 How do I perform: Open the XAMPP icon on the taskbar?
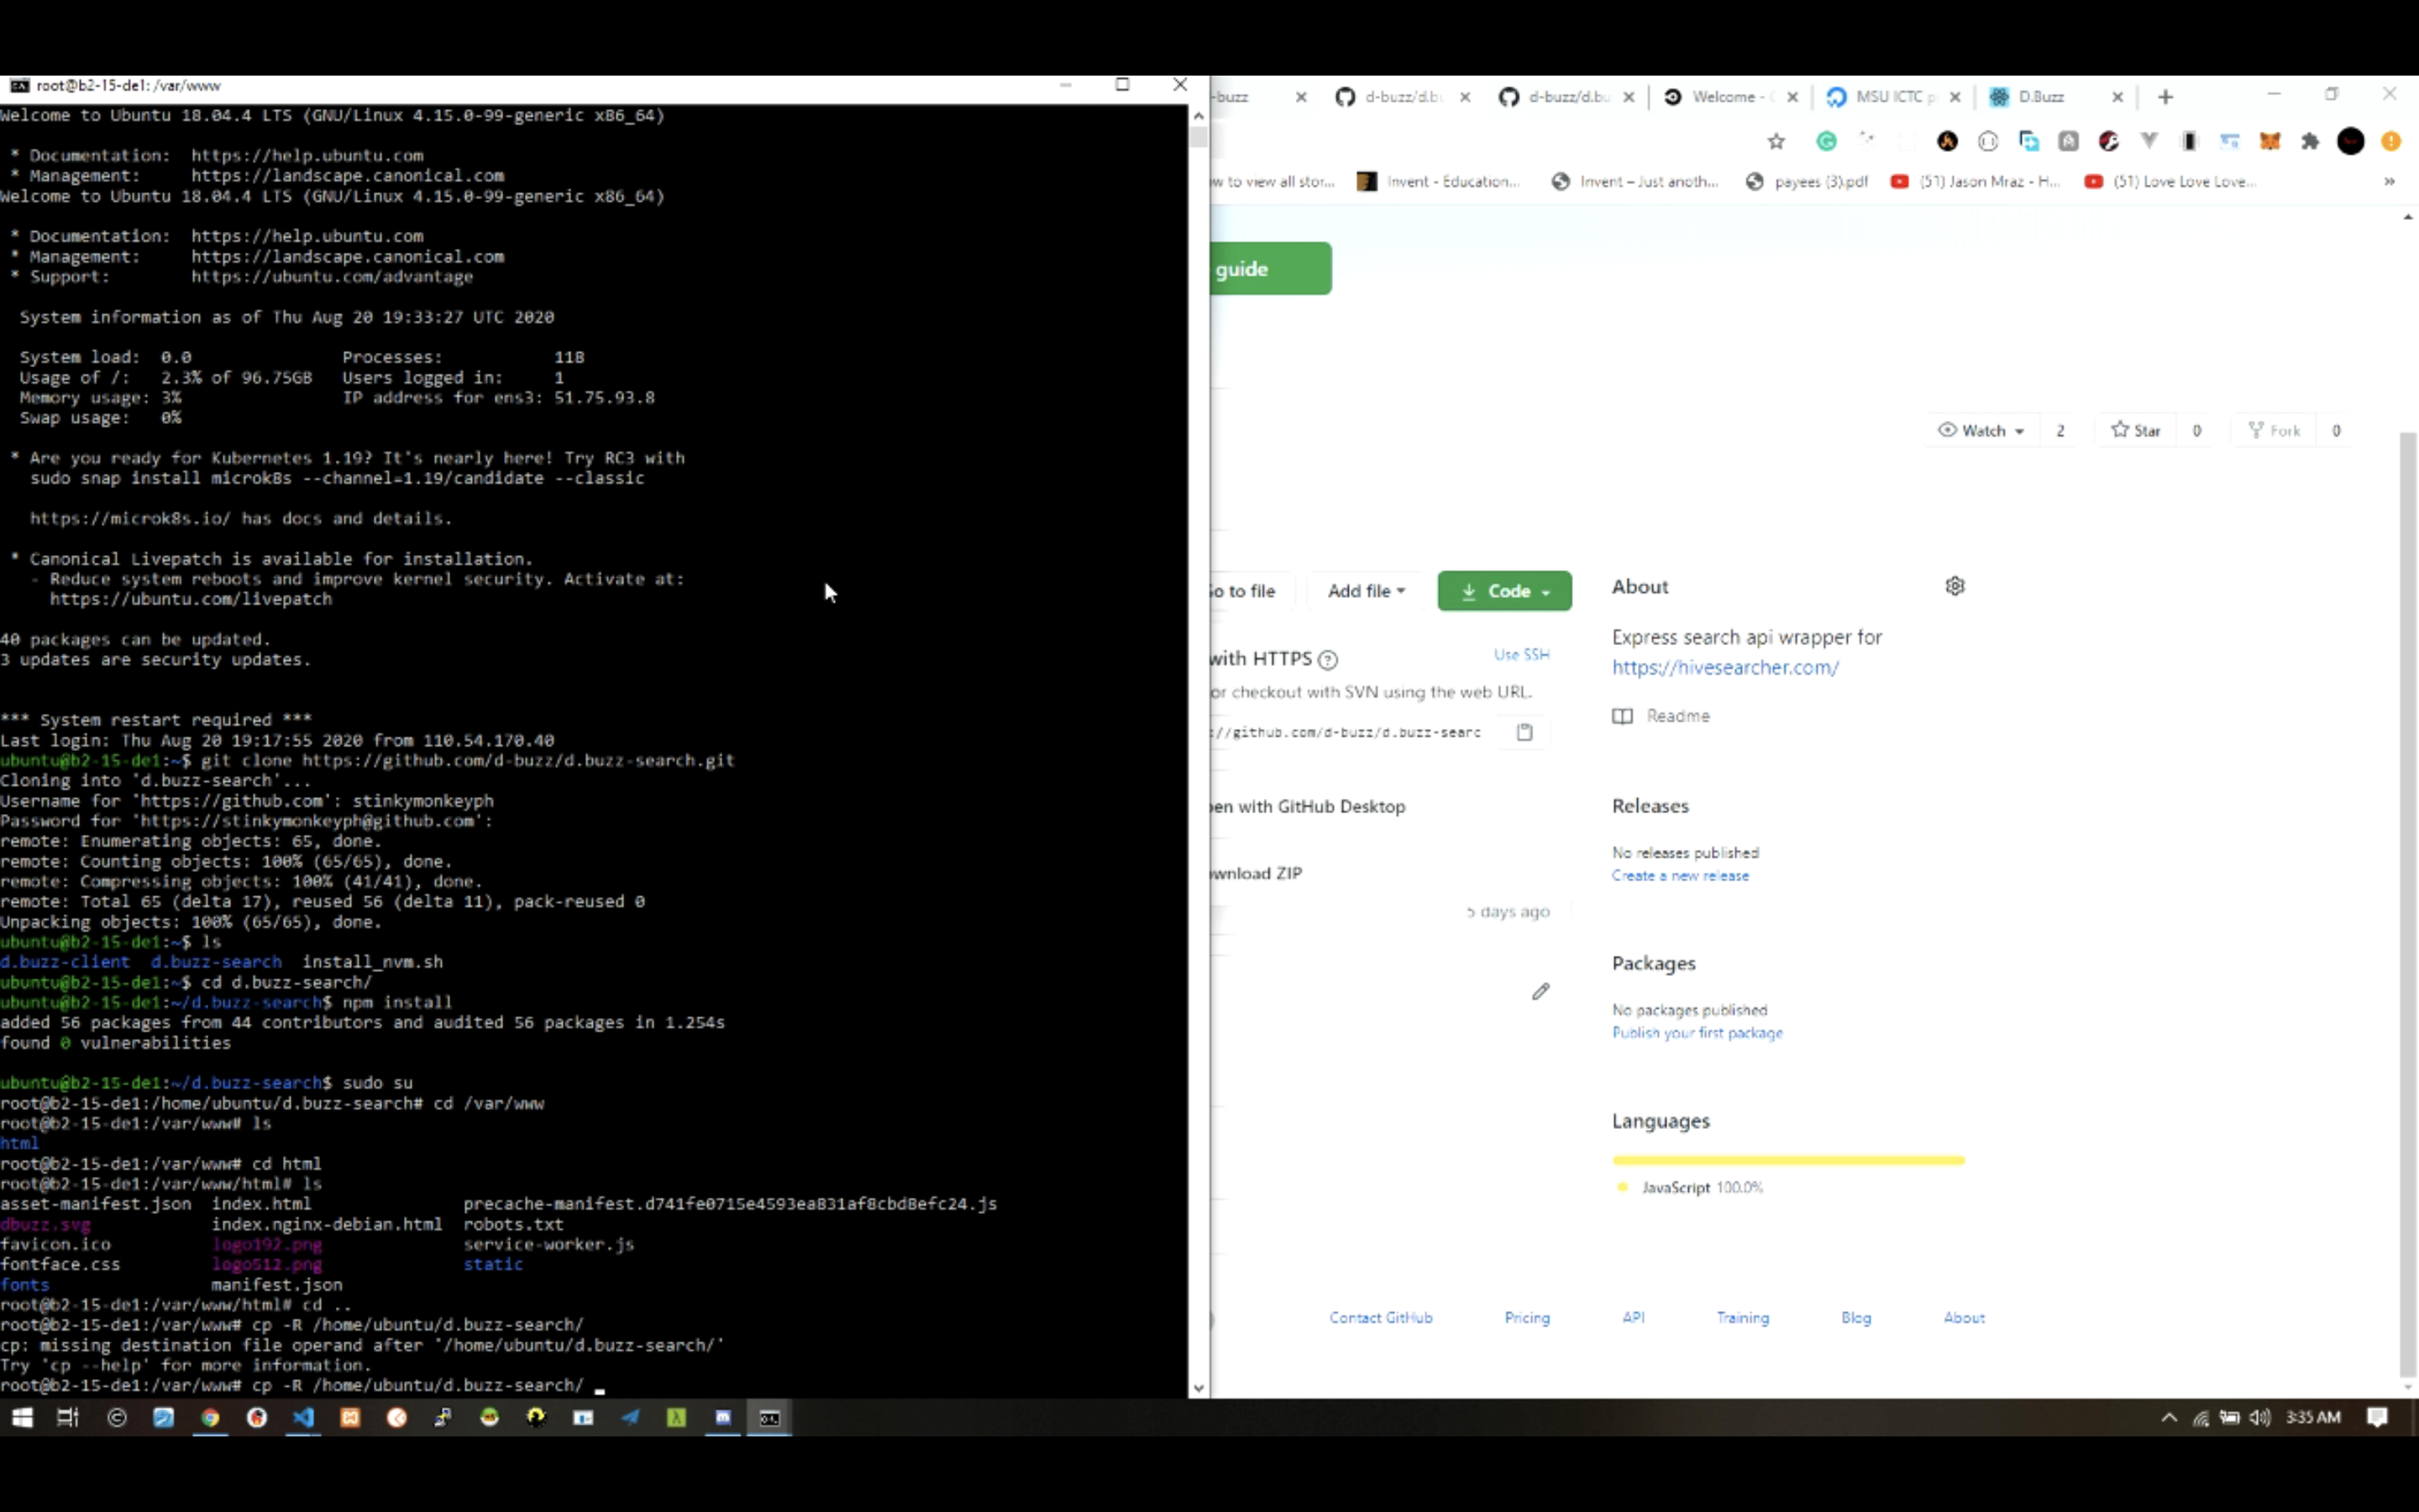(350, 1417)
